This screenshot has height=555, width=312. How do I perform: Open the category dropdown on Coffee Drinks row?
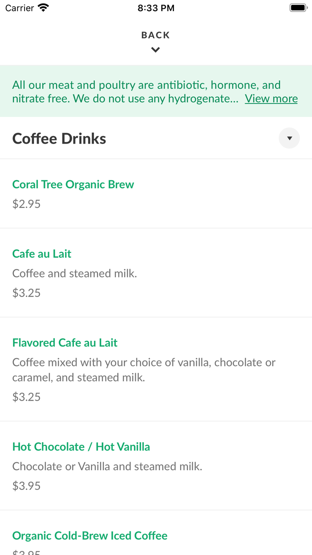(x=289, y=138)
